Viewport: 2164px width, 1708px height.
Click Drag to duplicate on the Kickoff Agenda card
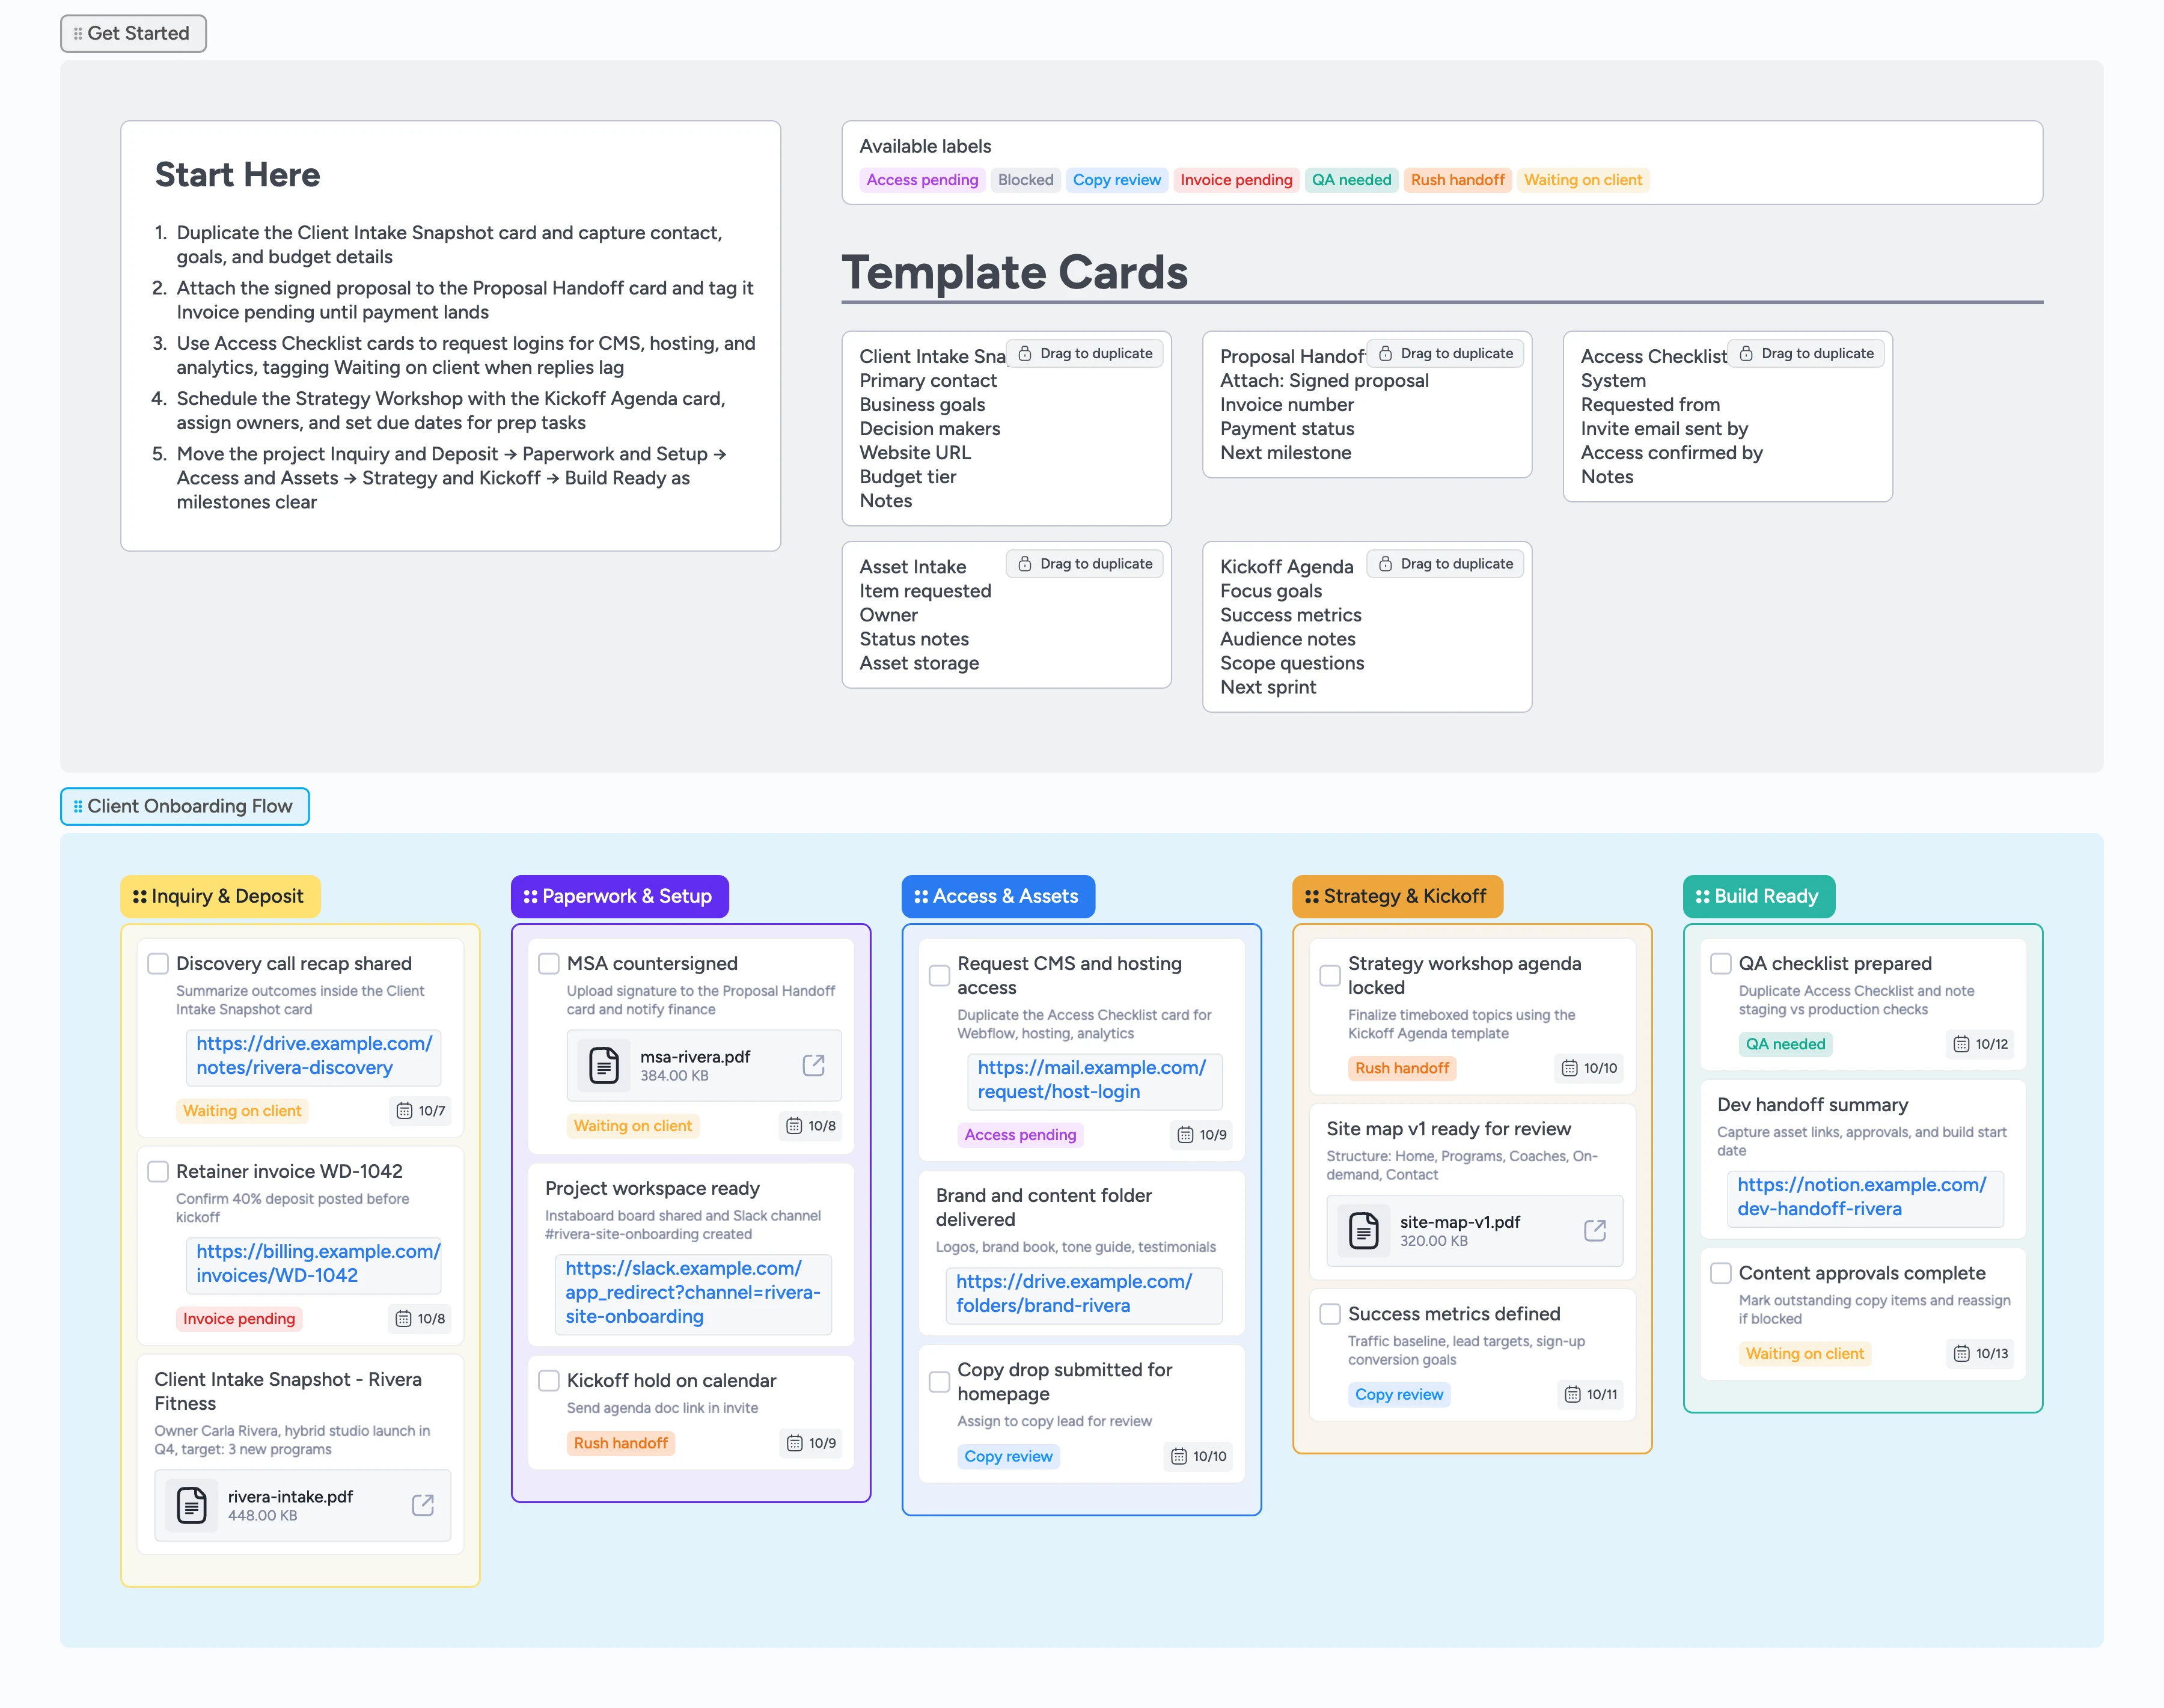coord(1446,563)
